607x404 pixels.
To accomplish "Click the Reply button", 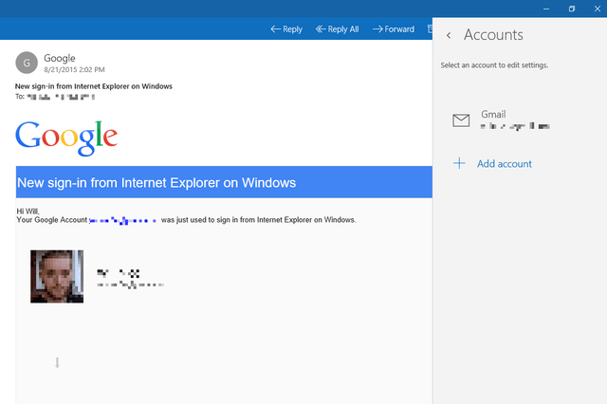I will [x=286, y=29].
